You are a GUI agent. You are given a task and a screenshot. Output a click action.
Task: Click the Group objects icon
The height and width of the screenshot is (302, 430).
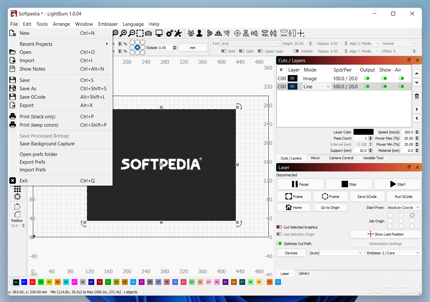click(191, 33)
